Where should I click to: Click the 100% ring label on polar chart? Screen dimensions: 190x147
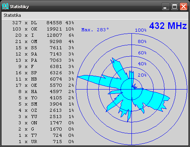[141, 30]
